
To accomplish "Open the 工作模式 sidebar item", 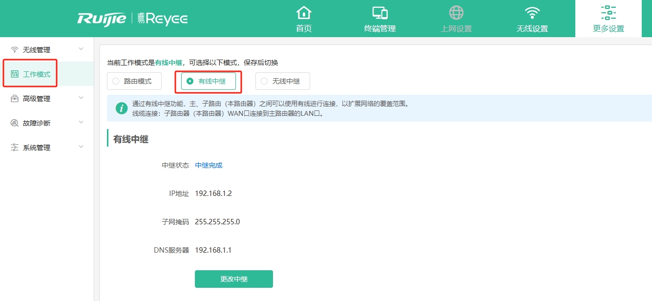I will coord(37,74).
